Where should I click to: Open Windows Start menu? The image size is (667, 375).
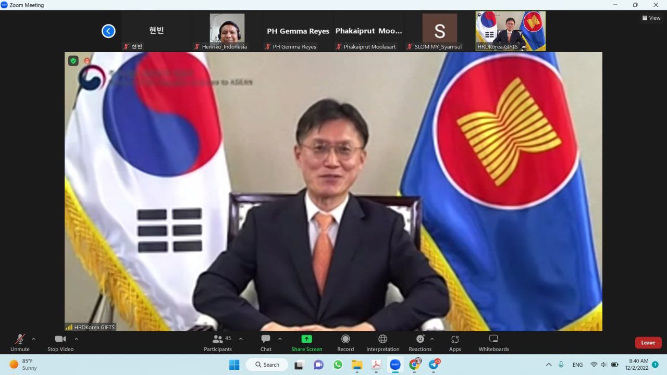234,365
